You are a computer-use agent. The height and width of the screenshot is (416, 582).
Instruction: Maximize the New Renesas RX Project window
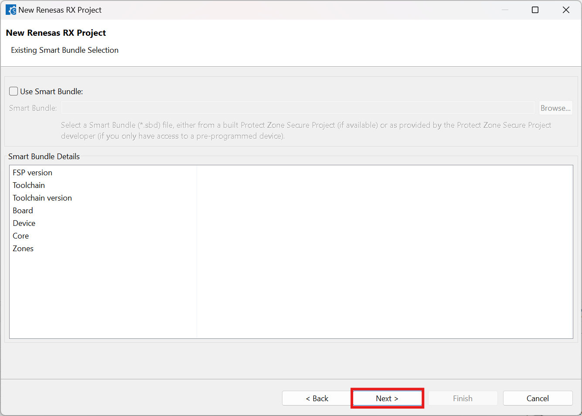coord(535,10)
